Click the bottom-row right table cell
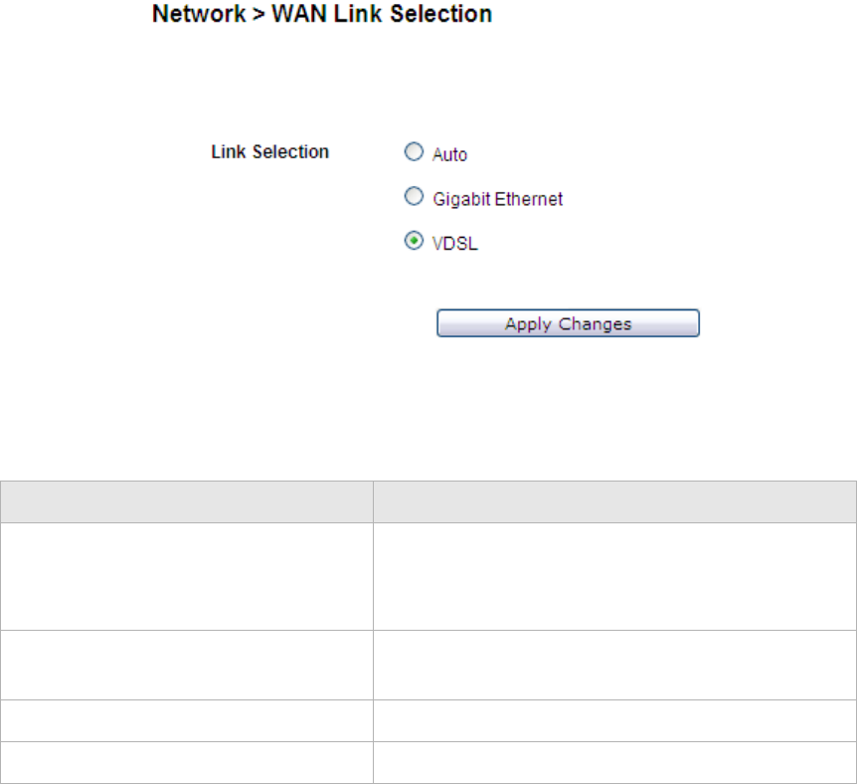 coord(614,763)
